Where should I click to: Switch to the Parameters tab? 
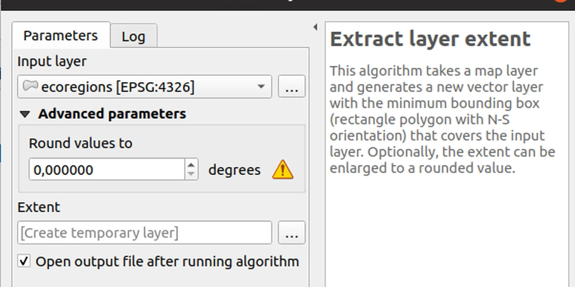(x=60, y=36)
